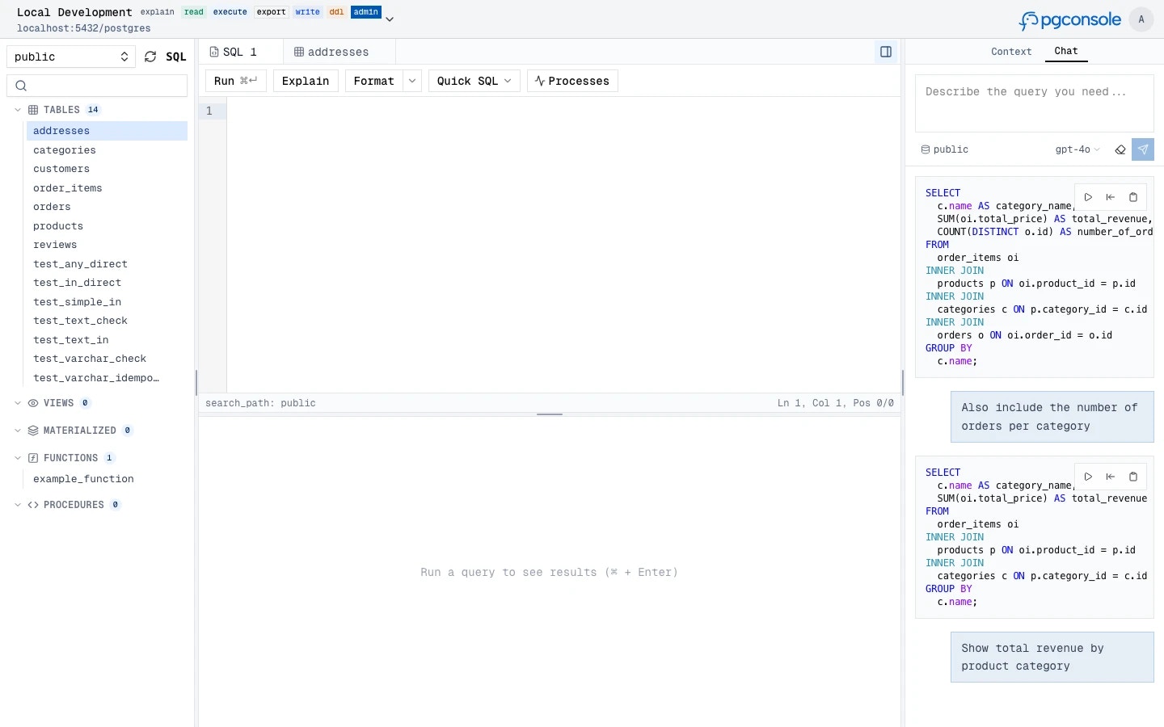The height and width of the screenshot is (727, 1164).
Task: Insert chat query into editor via arrow icon
Action: pos(1111,197)
